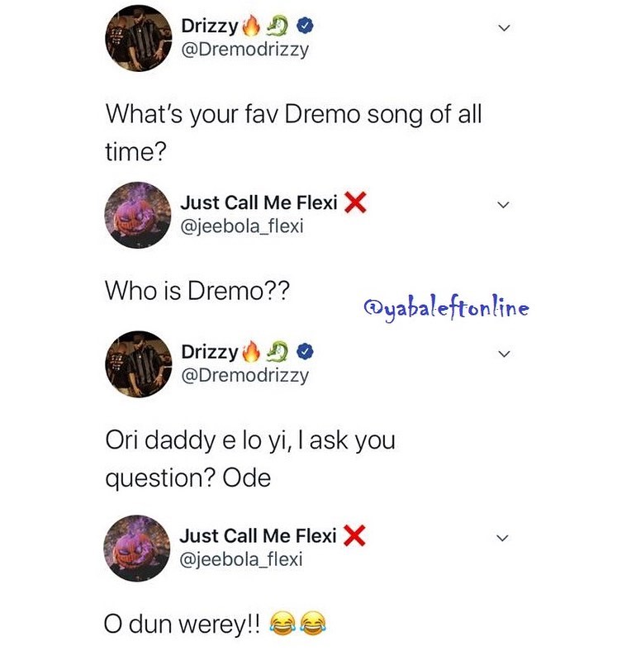Image resolution: width=617 pixels, height=670 pixels.
Task: Open the chevron menu on the 'Ori daddy e lo yi' tweet
Action: click(x=504, y=354)
